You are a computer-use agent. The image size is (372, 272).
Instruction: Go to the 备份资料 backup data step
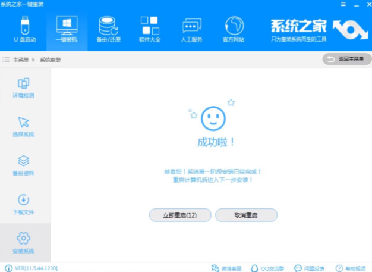pyautogui.click(x=24, y=165)
